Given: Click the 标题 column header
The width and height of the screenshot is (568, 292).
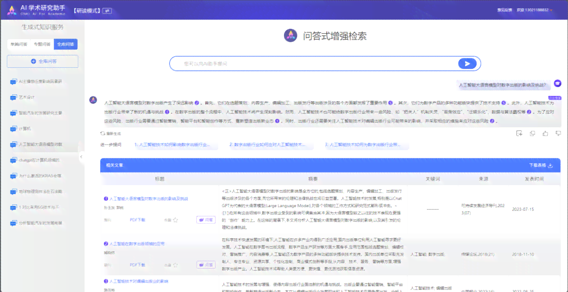Looking at the screenshot, I should click(160, 179).
